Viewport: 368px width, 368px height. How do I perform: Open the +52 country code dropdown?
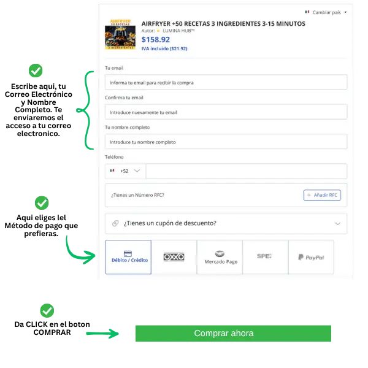[125, 171]
